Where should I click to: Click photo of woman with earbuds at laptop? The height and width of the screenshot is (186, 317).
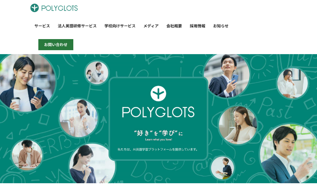point(238,125)
